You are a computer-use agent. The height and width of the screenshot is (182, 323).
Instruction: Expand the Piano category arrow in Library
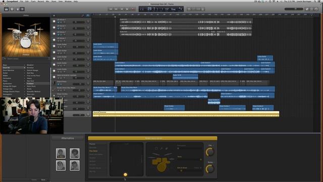25,81
